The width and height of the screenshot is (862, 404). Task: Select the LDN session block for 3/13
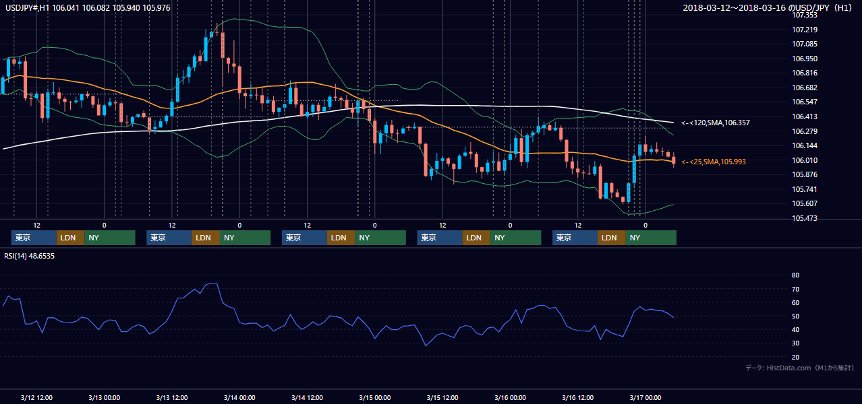pos(206,238)
